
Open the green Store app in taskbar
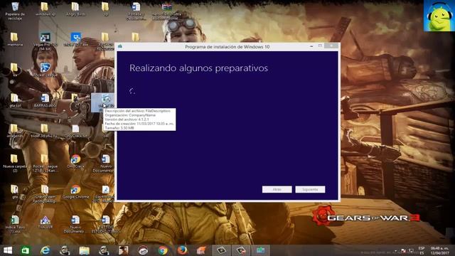[x=26, y=250]
